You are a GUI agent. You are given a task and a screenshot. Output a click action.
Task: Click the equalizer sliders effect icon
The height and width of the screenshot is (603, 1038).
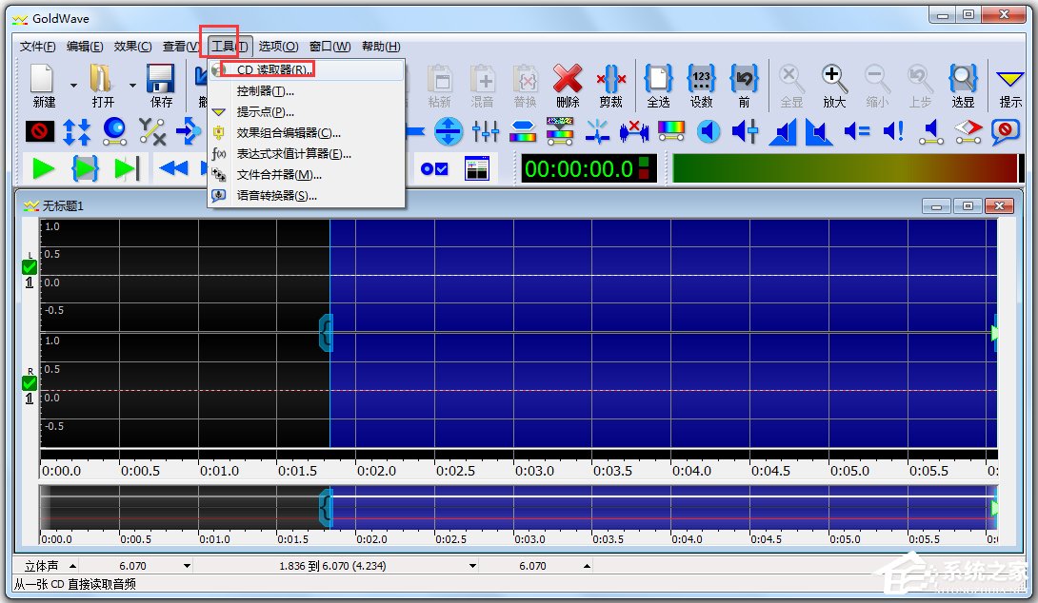click(x=486, y=131)
